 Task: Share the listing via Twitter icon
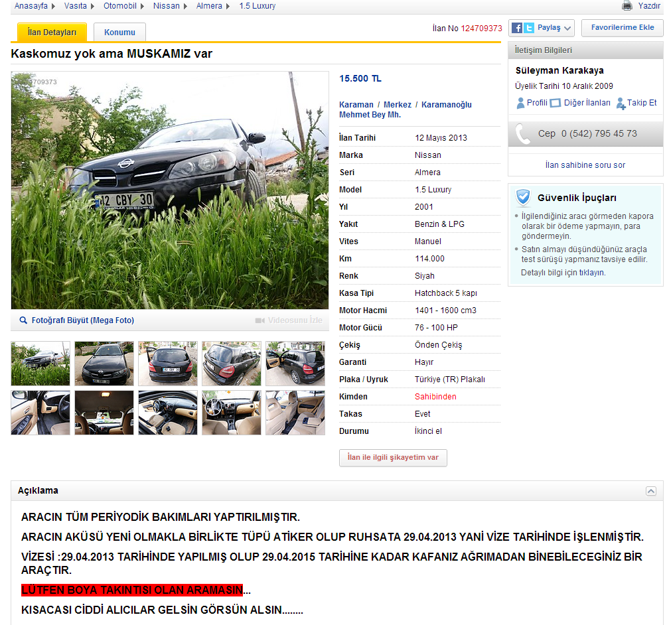(528, 28)
